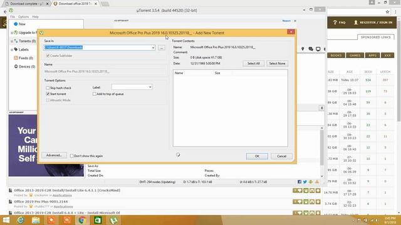Click the Advanced... button

pyautogui.click(x=55, y=155)
